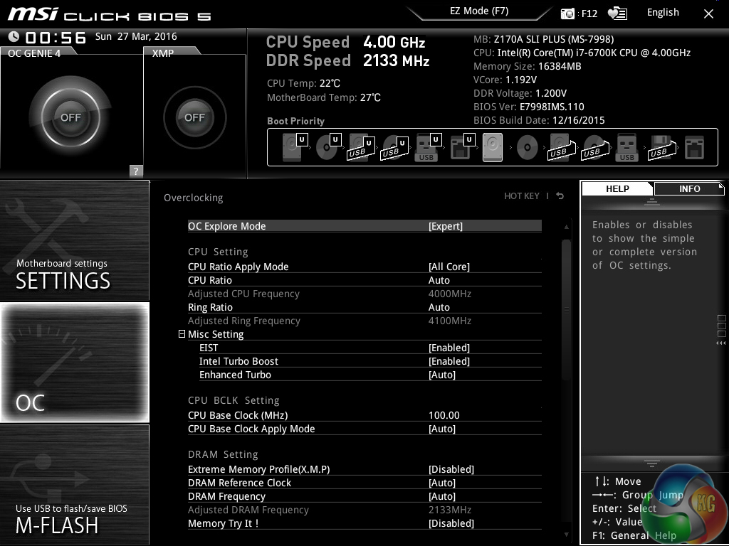Click the overclocking list vertical scrollbar
The width and height of the screenshot is (729, 546).
566,313
